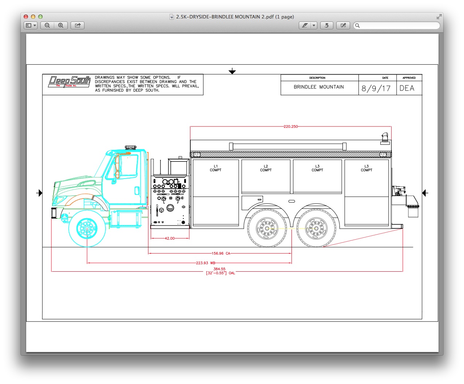Screen dimensions: 464x384
Task: Minimize the window with yellow button
Action: (33, 17)
